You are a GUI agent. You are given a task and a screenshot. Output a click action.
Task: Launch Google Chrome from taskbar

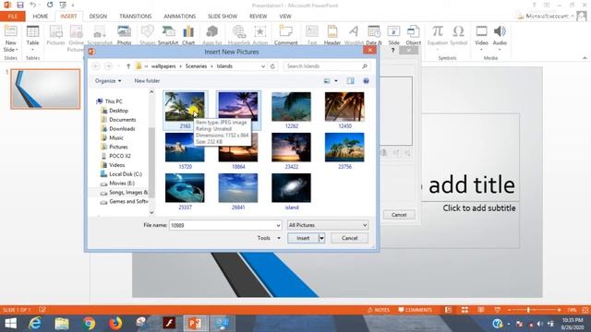click(89, 324)
